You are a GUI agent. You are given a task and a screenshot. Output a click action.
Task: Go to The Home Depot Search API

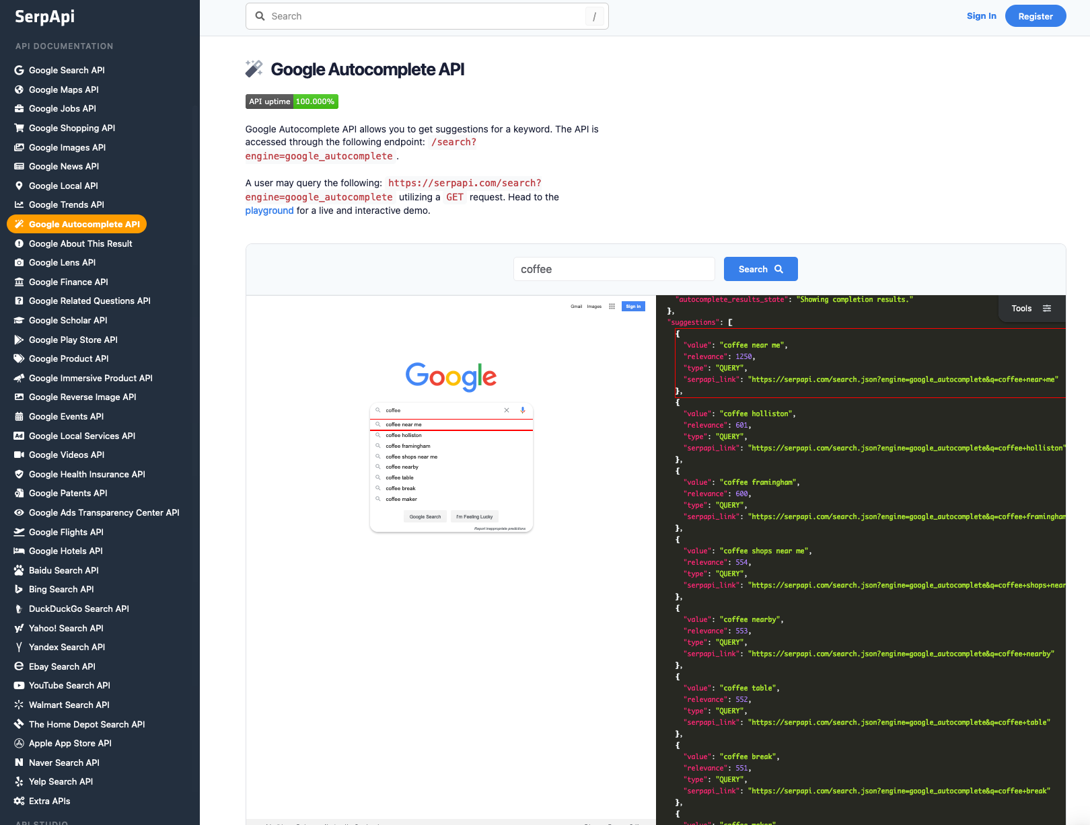tap(87, 724)
